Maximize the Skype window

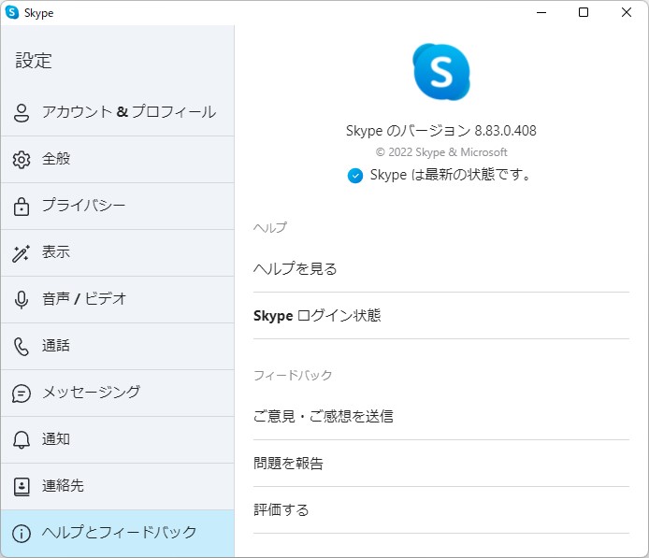click(x=584, y=12)
